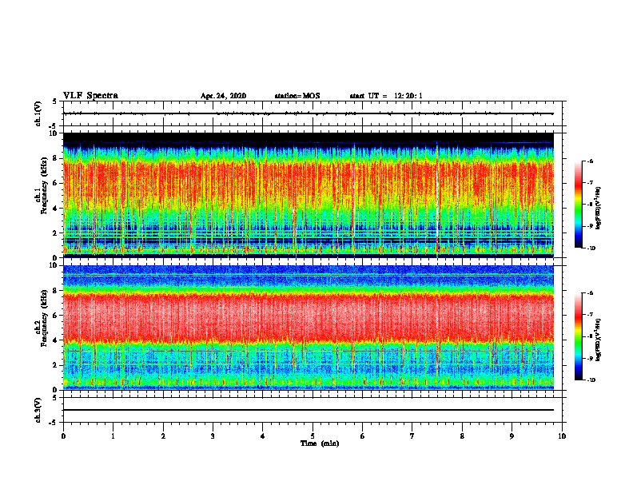Viewport: 633px width, 489px height.
Task: Click the time axis tick label "10"
Action: coord(562,436)
